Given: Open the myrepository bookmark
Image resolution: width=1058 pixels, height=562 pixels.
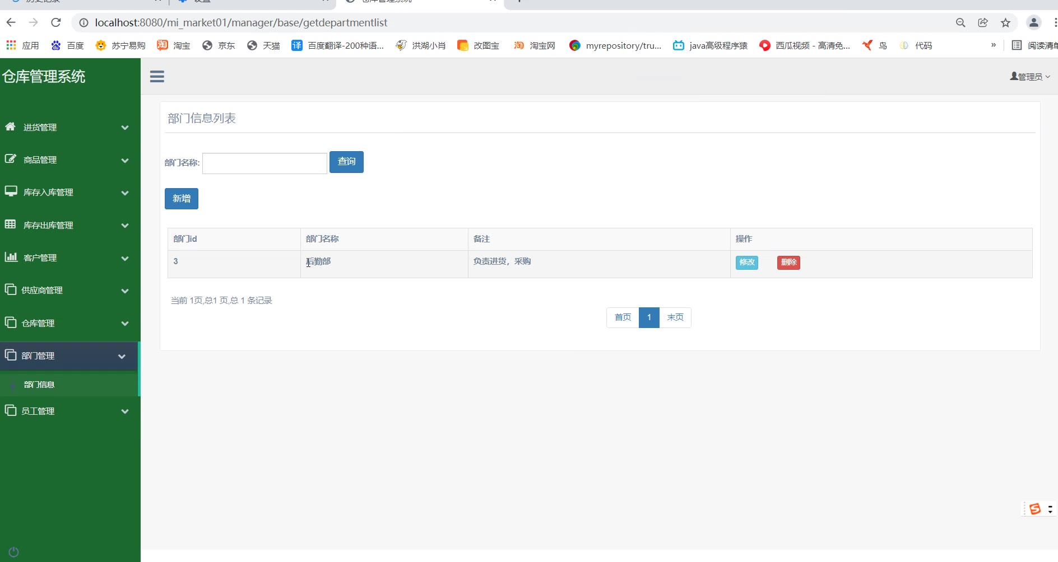Looking at the screenshot, I should [615, 45].
